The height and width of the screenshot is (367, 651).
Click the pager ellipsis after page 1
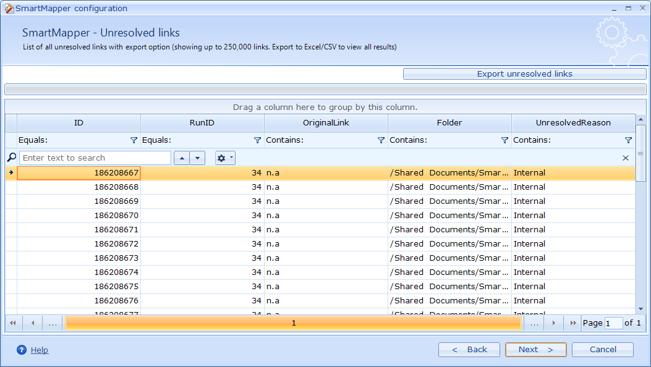click(x=534, y=323)
